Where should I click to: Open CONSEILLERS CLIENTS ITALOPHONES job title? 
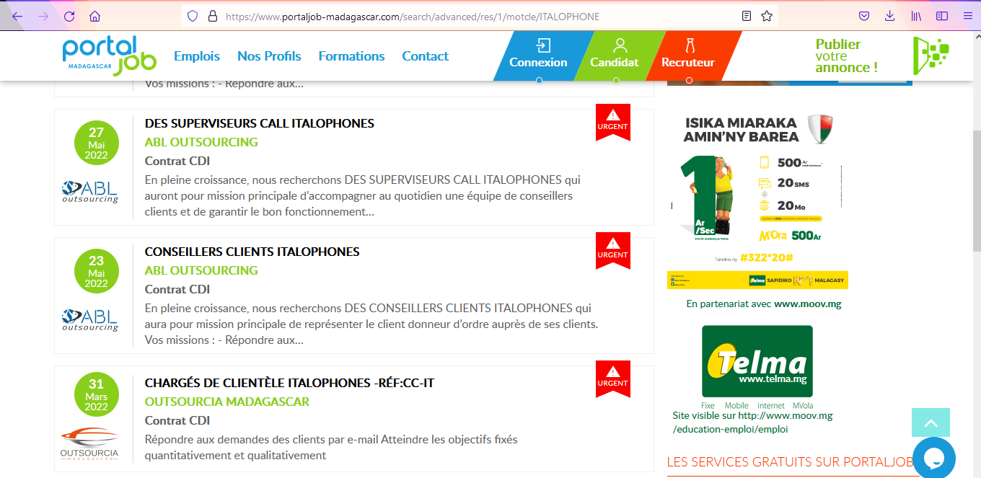[x=252, y=252]
